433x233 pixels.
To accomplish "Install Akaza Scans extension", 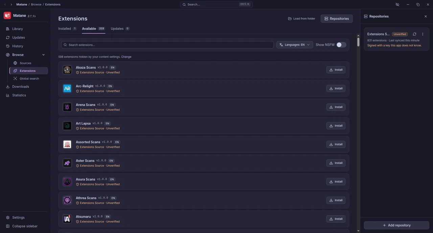I will [x=336, y=70].
